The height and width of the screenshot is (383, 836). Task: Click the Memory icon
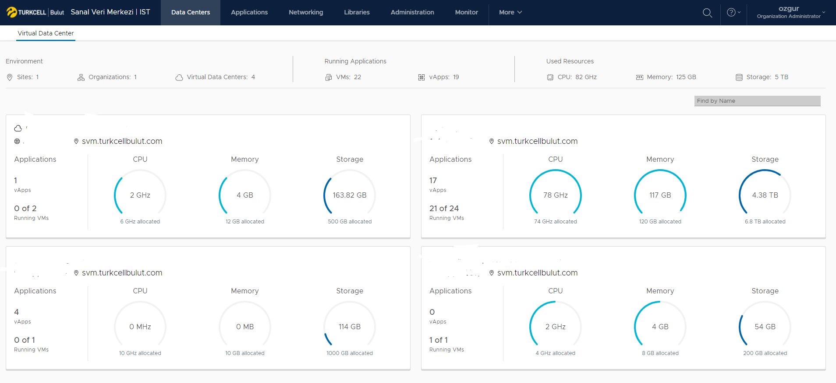[x=640, y=77]
